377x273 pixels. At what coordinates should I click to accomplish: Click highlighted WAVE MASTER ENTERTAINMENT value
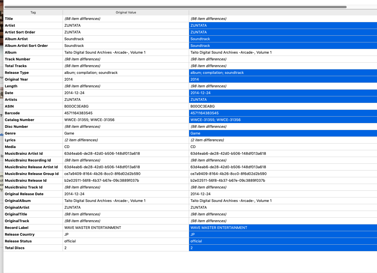pos(283,228)
